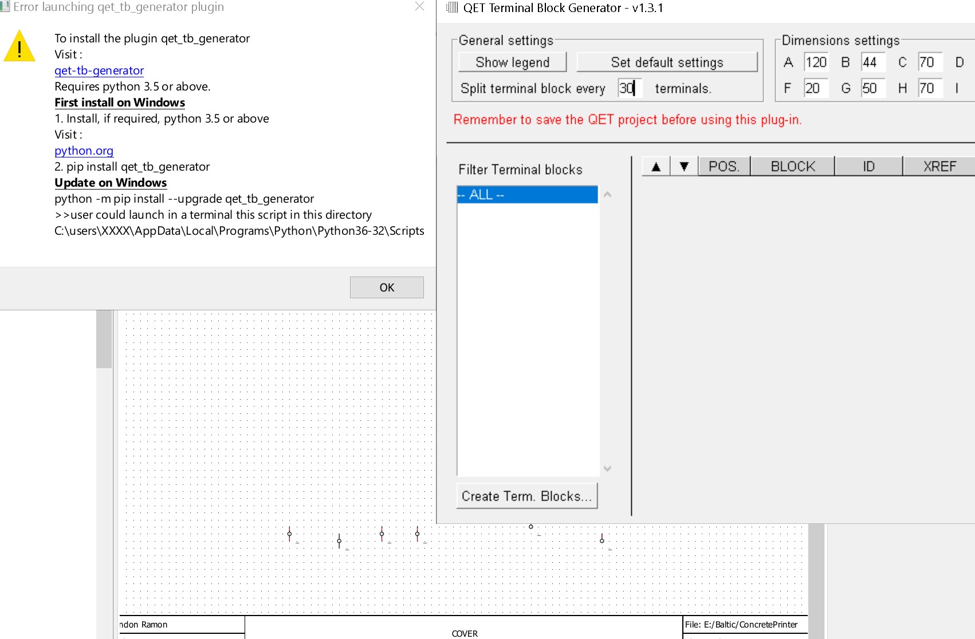Click the Show legend button
The image size is (975, 639).
click(x=512, y=62)
